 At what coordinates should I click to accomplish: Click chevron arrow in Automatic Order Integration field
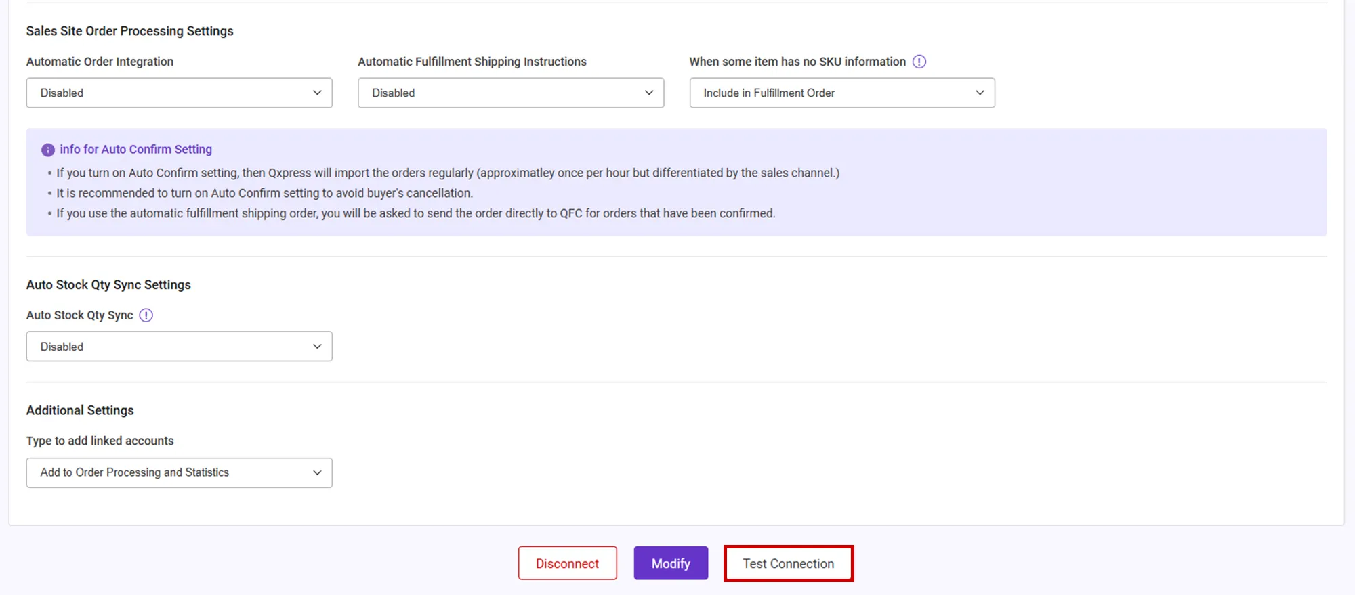[317, 93]
